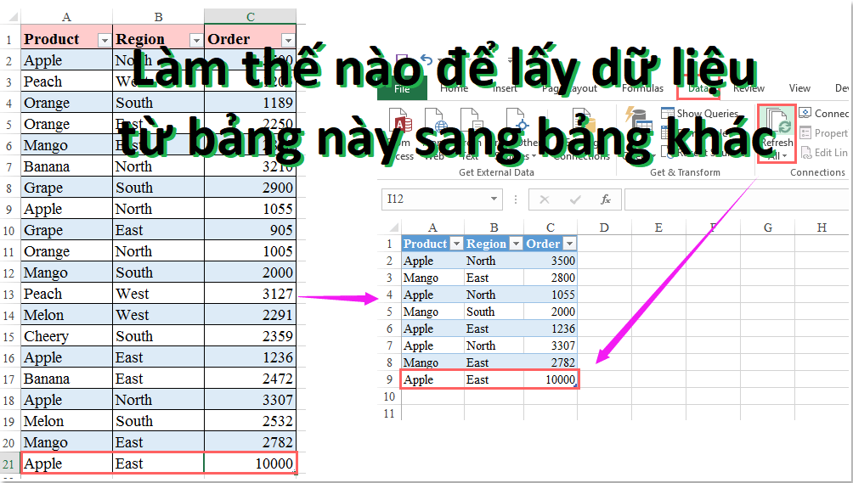Screen dimensions: 853x483
Task: Click the From Text icon
Action: click(471, 124)
